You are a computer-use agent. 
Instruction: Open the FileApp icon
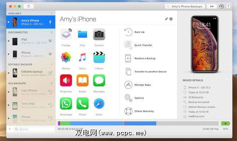66,34
